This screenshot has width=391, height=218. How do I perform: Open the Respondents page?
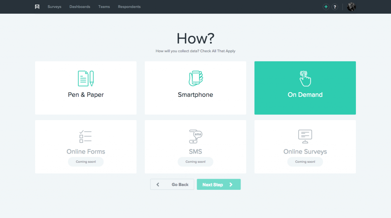129,7
